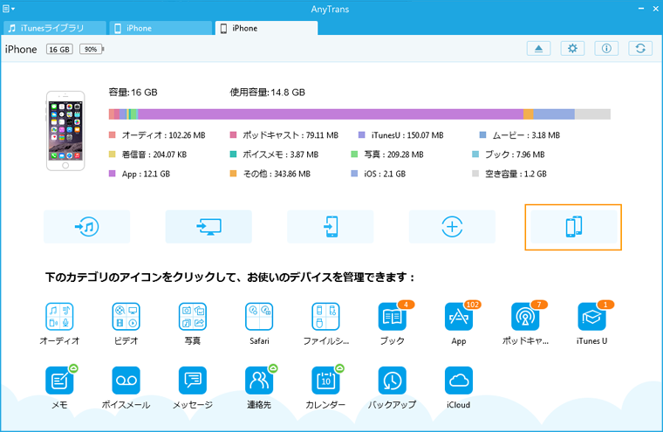Click the 写真 : 209.28 MB text
Image resolution: width=663 pixels, height=432 pixels.
393,154
